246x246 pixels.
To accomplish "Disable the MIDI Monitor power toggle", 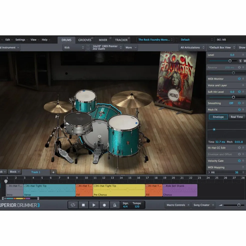I will pos(239,78).
